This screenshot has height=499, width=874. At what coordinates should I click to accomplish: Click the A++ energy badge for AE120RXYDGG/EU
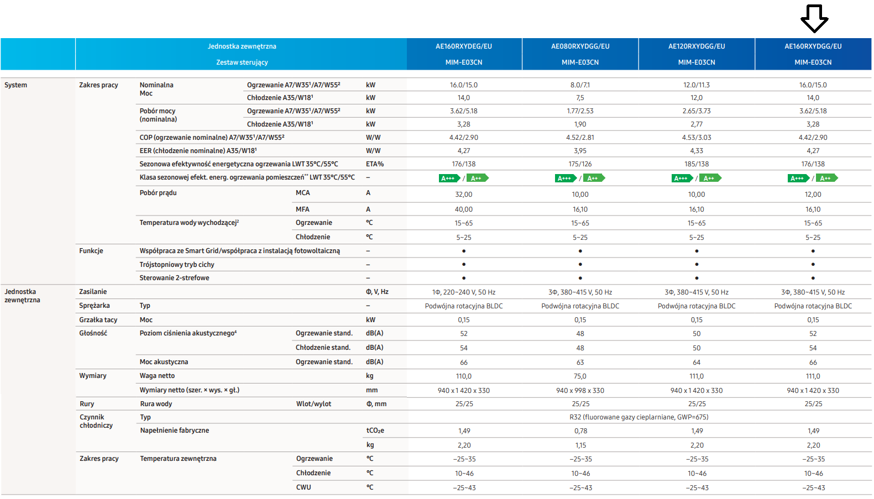click(711, 178)
